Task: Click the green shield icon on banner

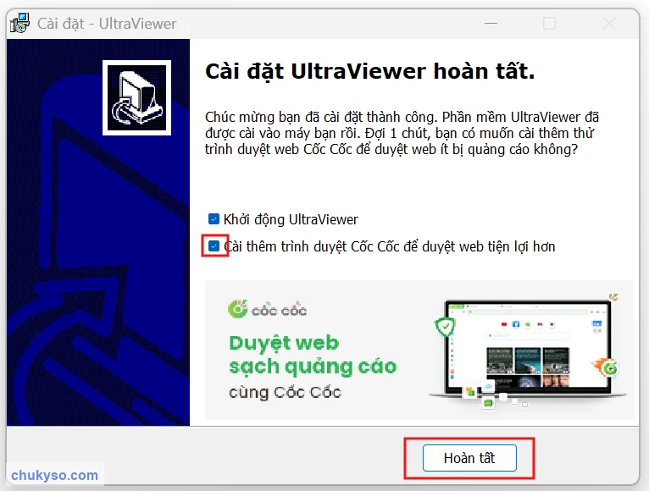Action: click(445, 327)
